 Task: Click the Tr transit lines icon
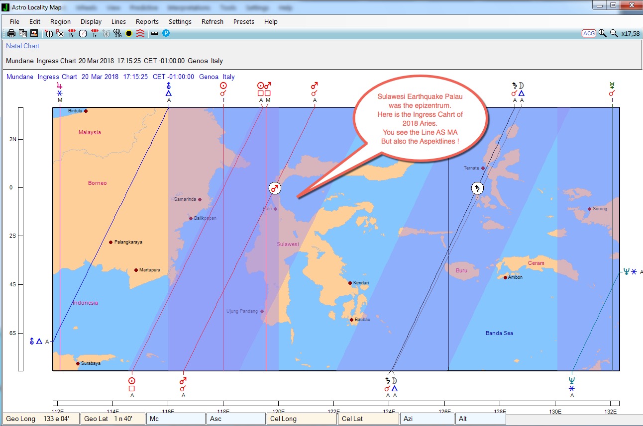click(95, 33)
